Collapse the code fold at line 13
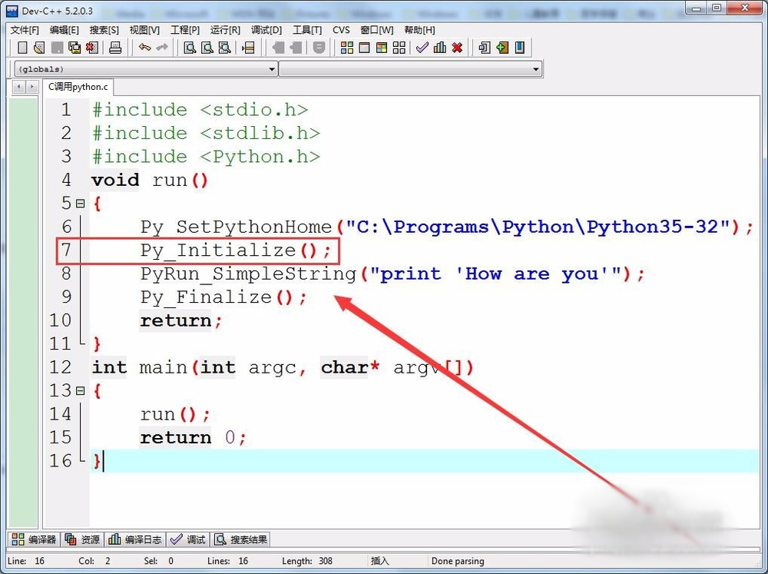The height and width of the screenshot is (574, 768). coord(81,390)
